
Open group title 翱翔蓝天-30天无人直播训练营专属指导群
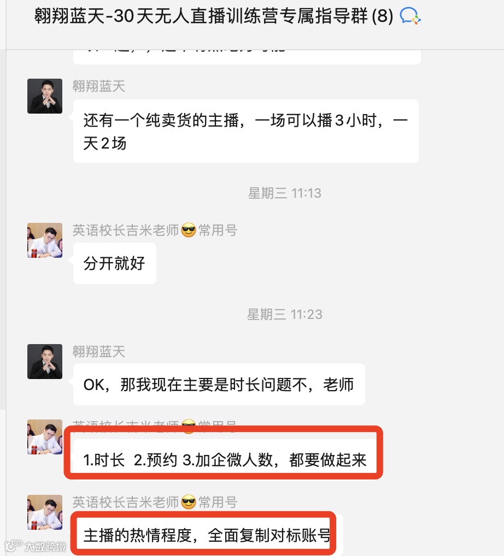click(214, 16)
